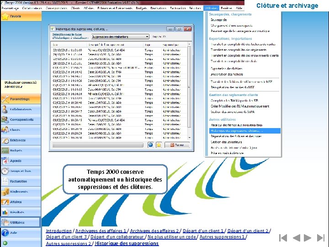Open the Agenda sidebar section
Screen dimensions: 329x247
(21, 161)
